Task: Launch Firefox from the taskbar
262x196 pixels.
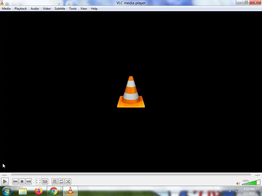Action: tap(38, 191)
